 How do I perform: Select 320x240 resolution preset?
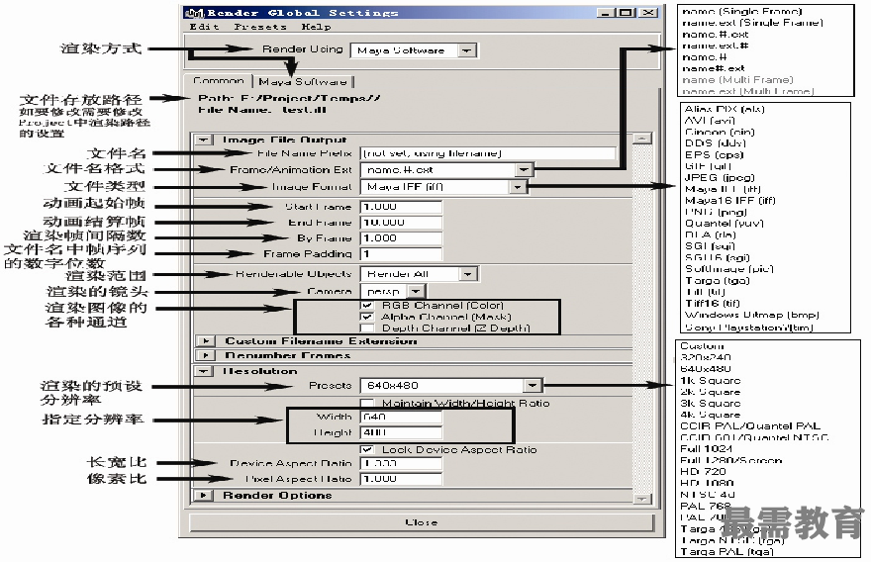706,357
